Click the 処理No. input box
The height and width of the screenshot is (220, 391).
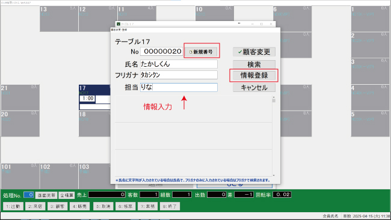(29, 195)
